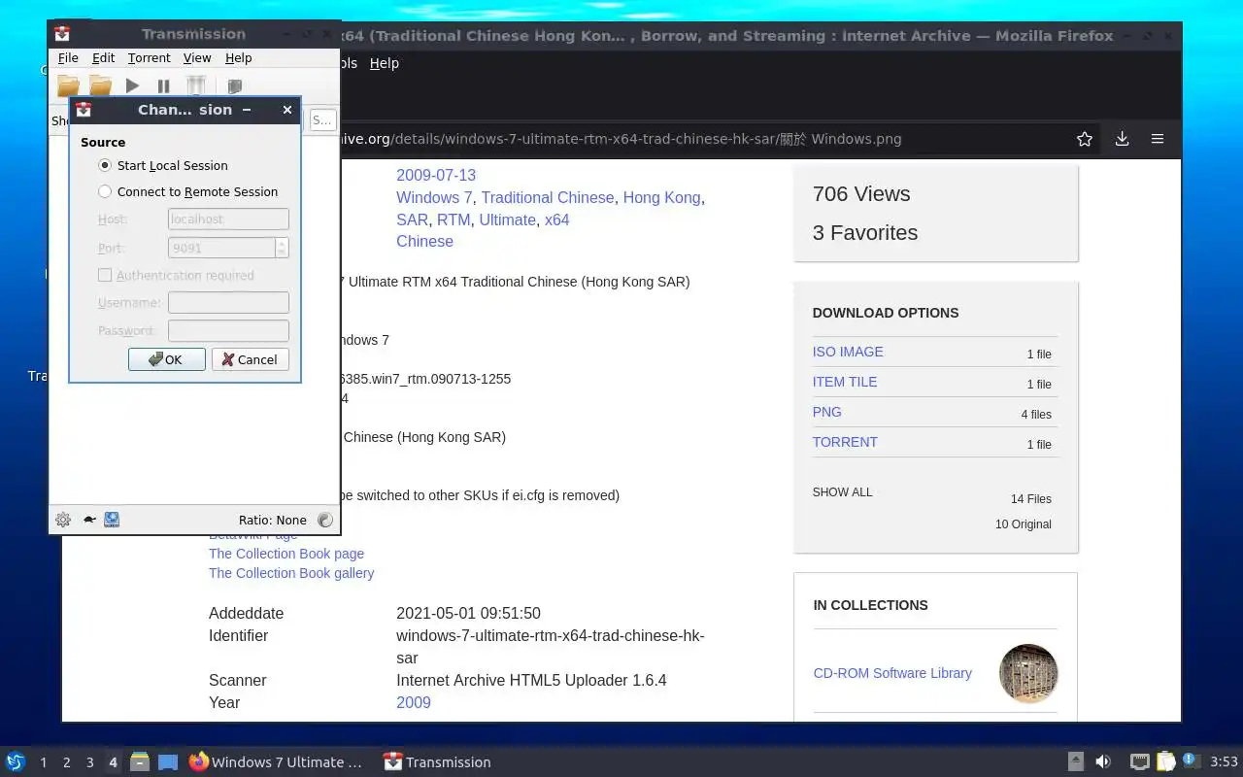Image resolution: width=1243 pixels, height=777 pixels.
Task: Click the Traditional Chinese topic link
Action: tap(548, 197)
